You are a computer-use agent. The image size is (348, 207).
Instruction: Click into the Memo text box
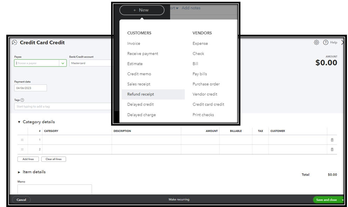(55, 189)
